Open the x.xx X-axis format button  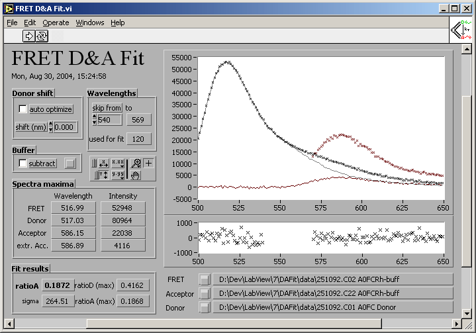click(x=118, y=164)
